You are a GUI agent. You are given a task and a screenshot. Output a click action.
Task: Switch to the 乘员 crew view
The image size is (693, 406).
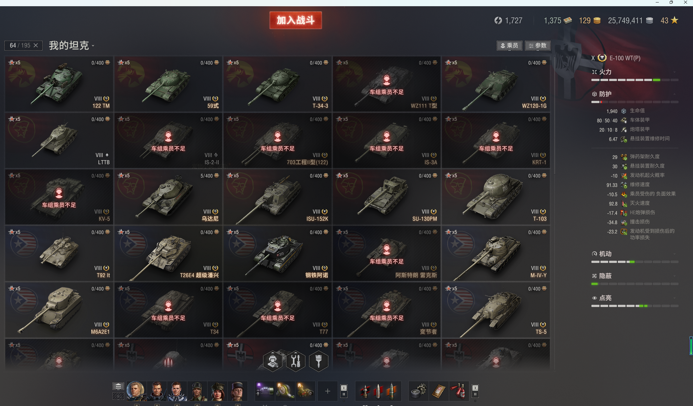[x=509, y=46]
